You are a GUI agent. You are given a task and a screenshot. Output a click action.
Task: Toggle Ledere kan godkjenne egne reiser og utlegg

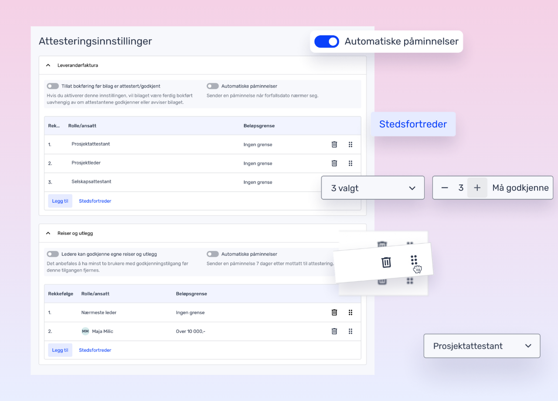click(x=53, y=254)
